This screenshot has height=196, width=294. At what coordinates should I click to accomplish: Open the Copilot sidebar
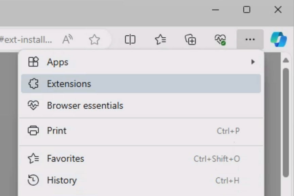coord(278,39)
